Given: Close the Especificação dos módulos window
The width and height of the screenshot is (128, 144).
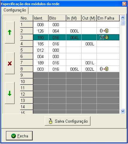Looking at the screenshot, I should [124, 4].
